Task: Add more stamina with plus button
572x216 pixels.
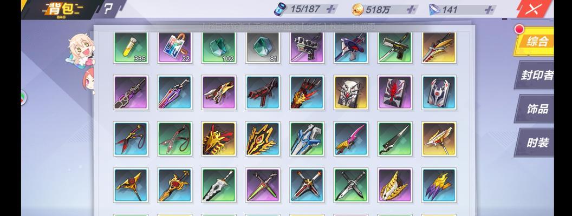Action: (x=331, y=10)
